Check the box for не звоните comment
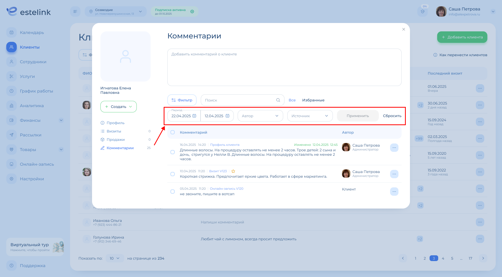502x277 pixels. tap(173, 192)
